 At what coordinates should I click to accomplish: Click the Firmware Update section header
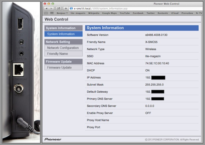(63, 62)
